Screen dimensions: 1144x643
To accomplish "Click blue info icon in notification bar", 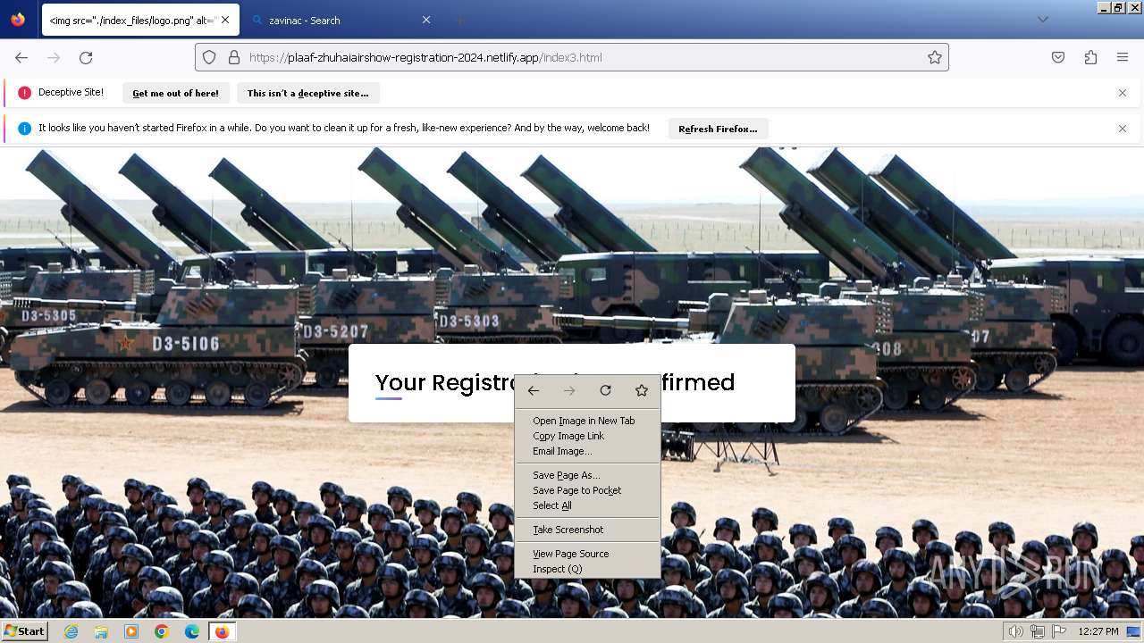I will tap(24, 129).
